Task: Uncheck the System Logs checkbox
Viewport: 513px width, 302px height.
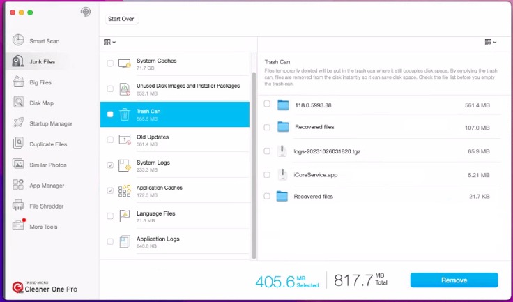Action: tap(110, 165)
